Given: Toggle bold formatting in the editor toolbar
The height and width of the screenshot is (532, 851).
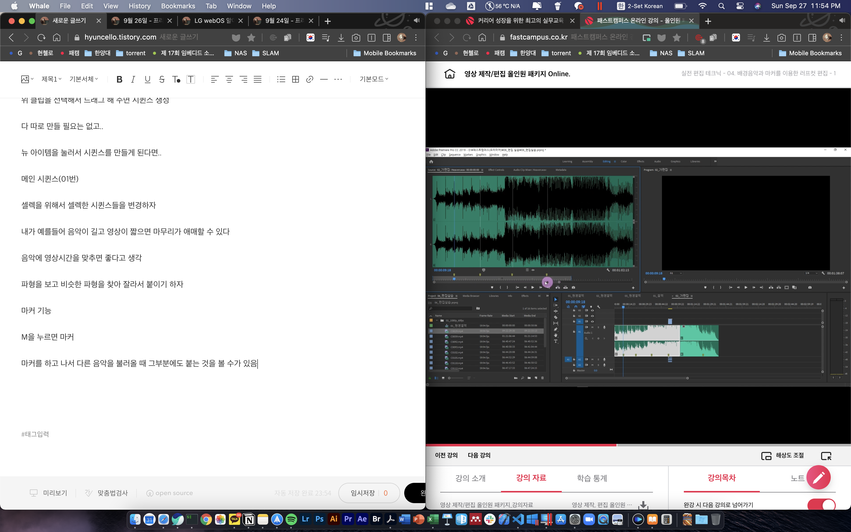Looking at the screenshot, I should tap(119, 79).
